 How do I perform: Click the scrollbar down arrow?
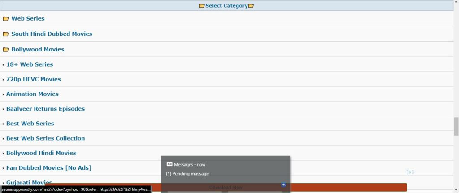click(x=456, y=190)
